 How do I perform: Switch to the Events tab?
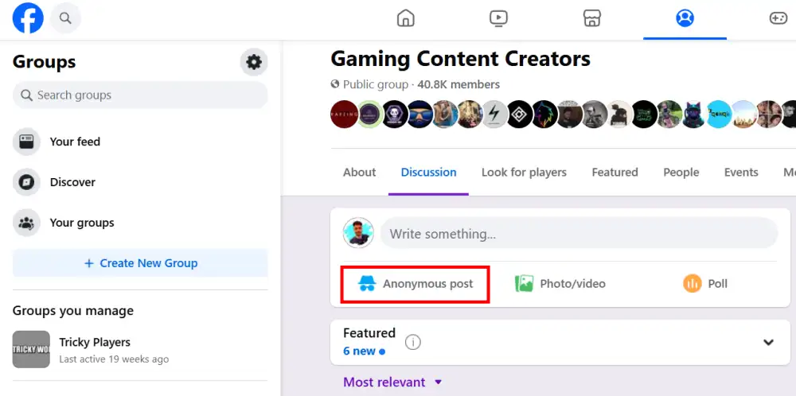pos(741,173)
